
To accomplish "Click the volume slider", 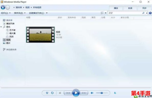I will [x=102, y=93].
